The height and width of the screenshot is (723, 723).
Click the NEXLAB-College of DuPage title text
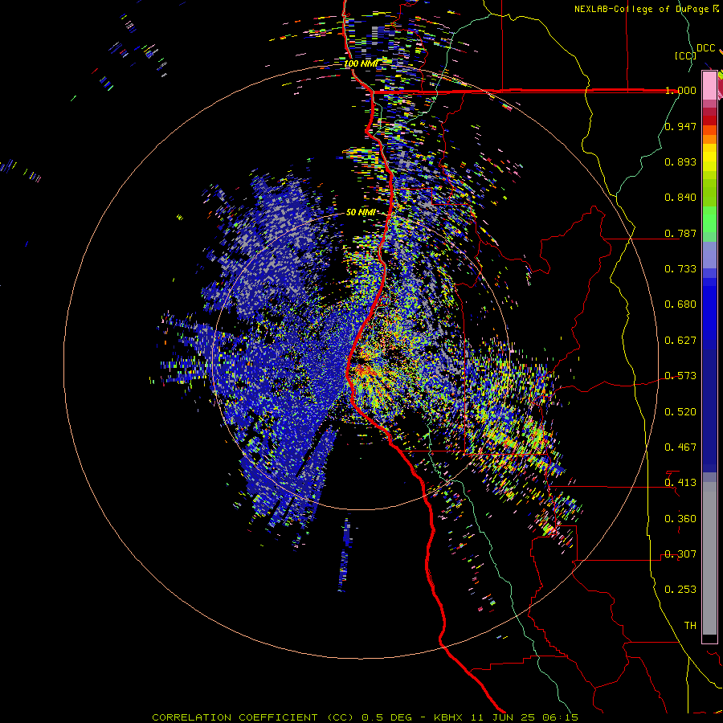(x=647, y=9)
